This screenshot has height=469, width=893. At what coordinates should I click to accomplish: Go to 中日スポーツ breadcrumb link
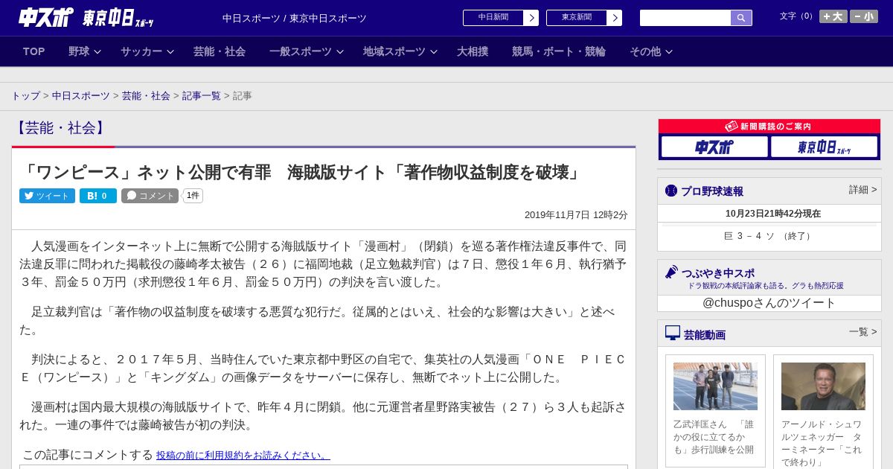(81, 96)
